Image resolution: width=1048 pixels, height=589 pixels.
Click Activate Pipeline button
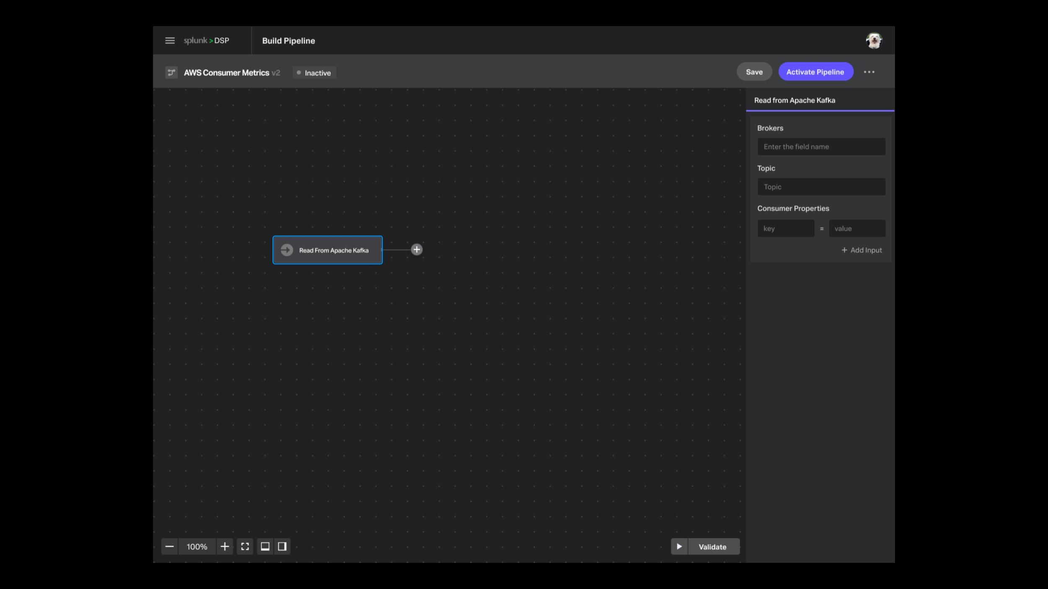tap(815, 72)
